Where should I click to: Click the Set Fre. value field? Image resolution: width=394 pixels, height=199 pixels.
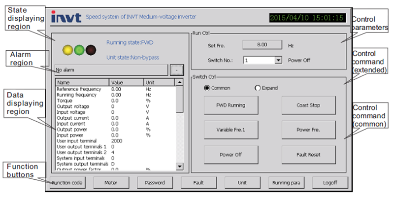coord(262,45)
